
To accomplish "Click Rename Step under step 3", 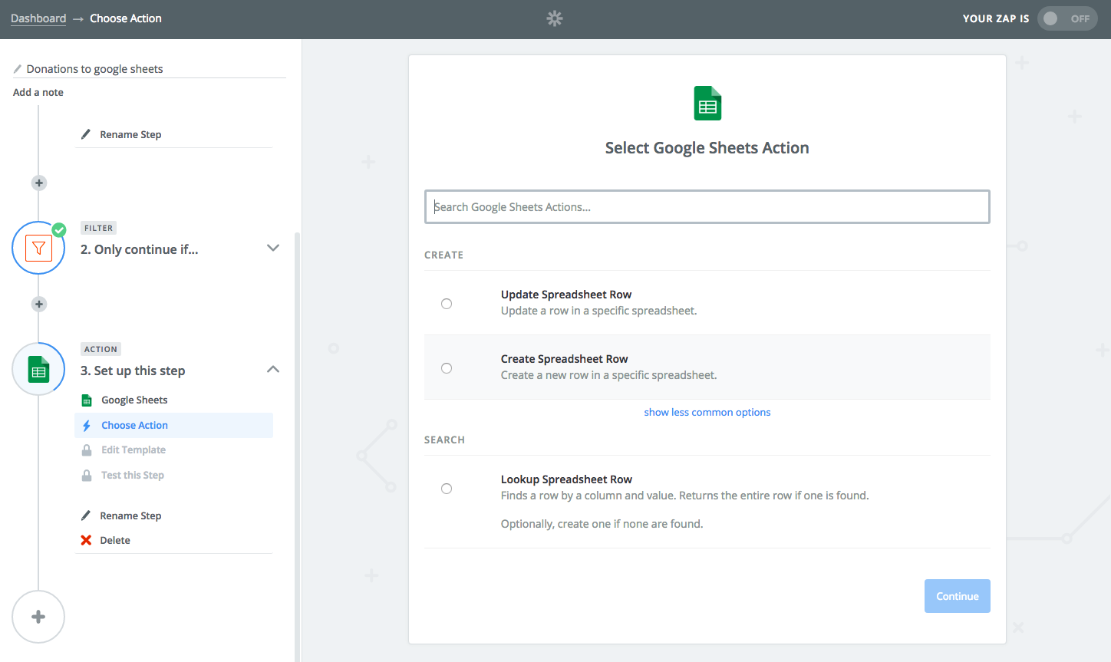I will [130, 515].
